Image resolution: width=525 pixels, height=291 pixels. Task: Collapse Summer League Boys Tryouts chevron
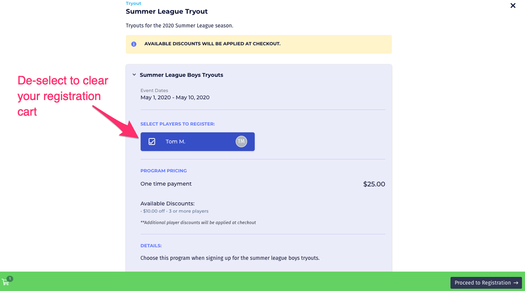coord(134,75)
